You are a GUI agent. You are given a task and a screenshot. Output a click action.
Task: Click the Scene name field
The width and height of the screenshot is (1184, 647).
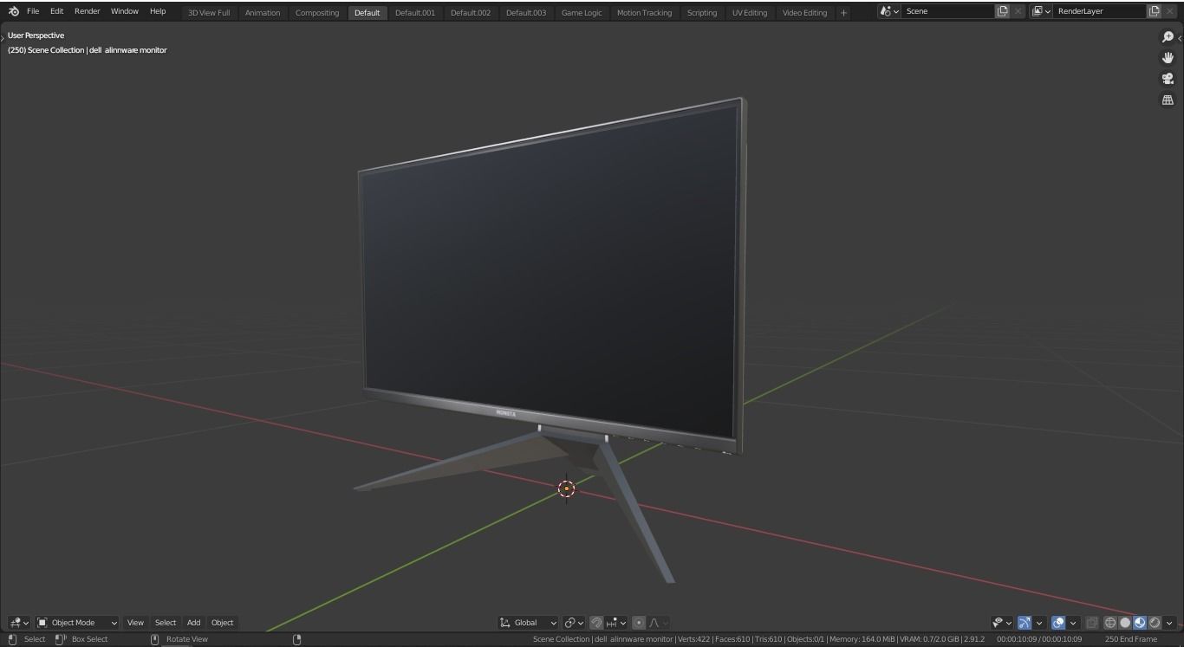(x=948, y=11)
